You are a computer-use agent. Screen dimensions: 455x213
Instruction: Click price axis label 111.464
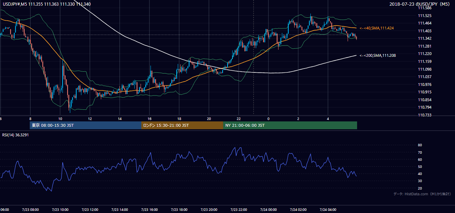click(x=425, y=23)
